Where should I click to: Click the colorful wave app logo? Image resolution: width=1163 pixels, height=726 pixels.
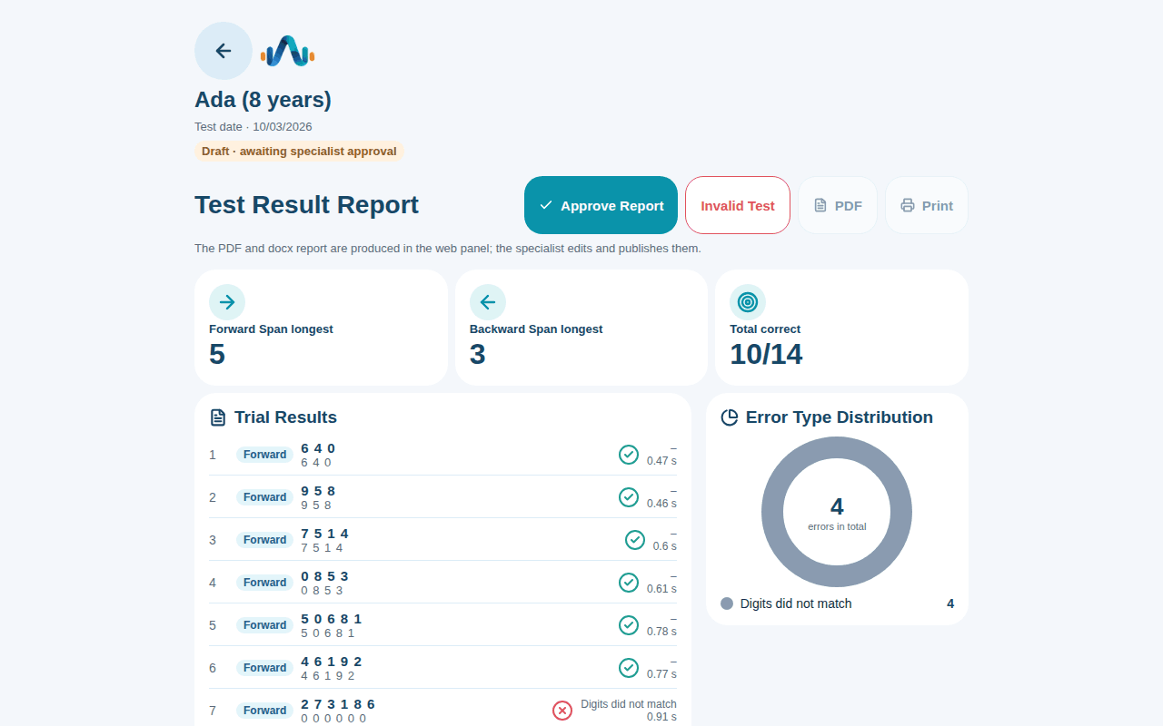coord(287,52)
